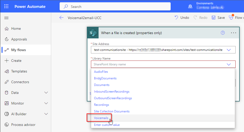This screenshot has height=132, width=244.
Task: Expand the AI Builder section chevron
Action: pyautogui.click(x=46, y=114)
